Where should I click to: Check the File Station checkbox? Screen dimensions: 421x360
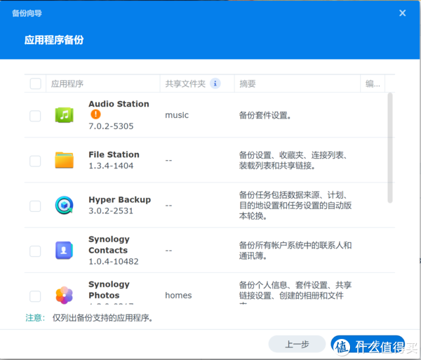[x=35, y=161]
